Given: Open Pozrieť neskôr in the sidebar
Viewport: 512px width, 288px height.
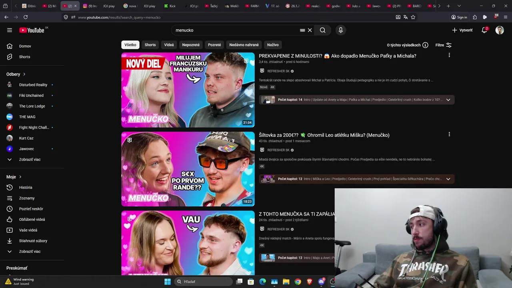Looking at the screenshot, I should (32, 209).
